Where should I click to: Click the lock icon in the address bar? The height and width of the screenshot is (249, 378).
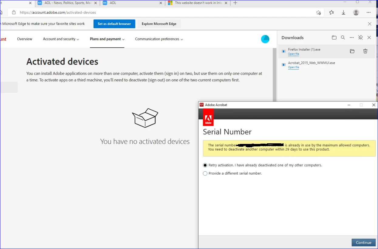(x=14, y=12)
